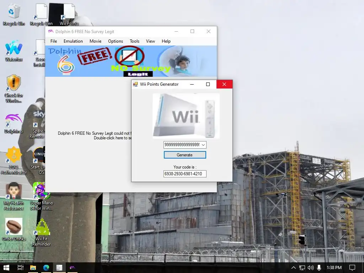Open the Wii Fit Reminder shortcut

pos(41,232)
